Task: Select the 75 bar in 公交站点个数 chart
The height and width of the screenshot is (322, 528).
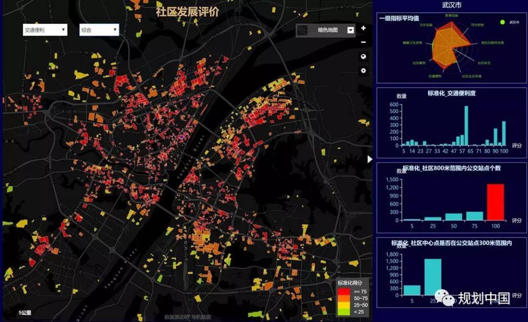Action: (474, 216)
